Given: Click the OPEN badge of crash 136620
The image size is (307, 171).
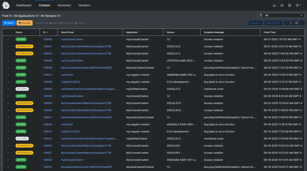Looking at the screenshot, I should [x=21, y=160].
